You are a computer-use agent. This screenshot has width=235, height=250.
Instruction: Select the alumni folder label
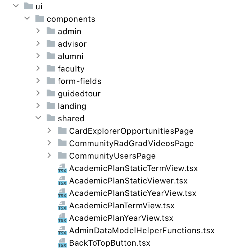coord(71,56)
